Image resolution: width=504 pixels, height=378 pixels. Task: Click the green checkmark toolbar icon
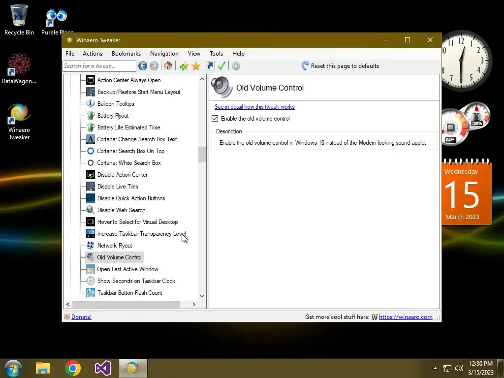click(x=221, y=66)
